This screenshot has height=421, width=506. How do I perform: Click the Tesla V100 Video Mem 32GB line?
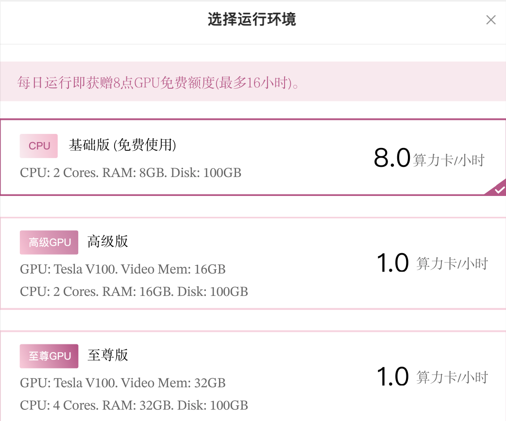click(123, 383)
